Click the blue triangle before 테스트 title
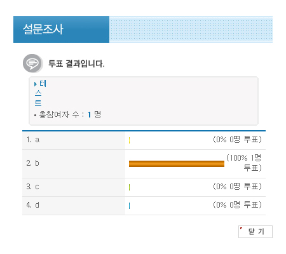 (36, 84)
